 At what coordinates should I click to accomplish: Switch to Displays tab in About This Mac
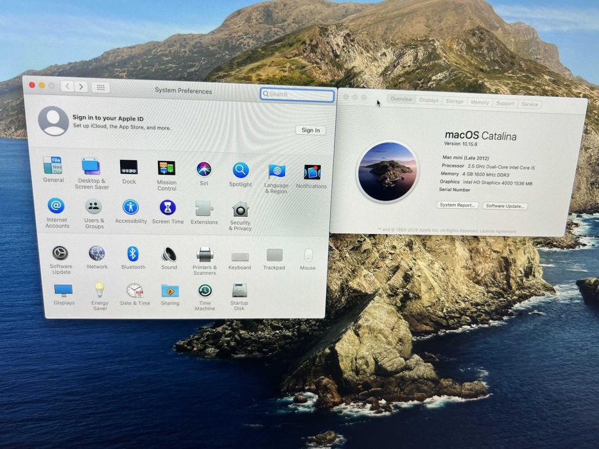(x=429, y=101)
